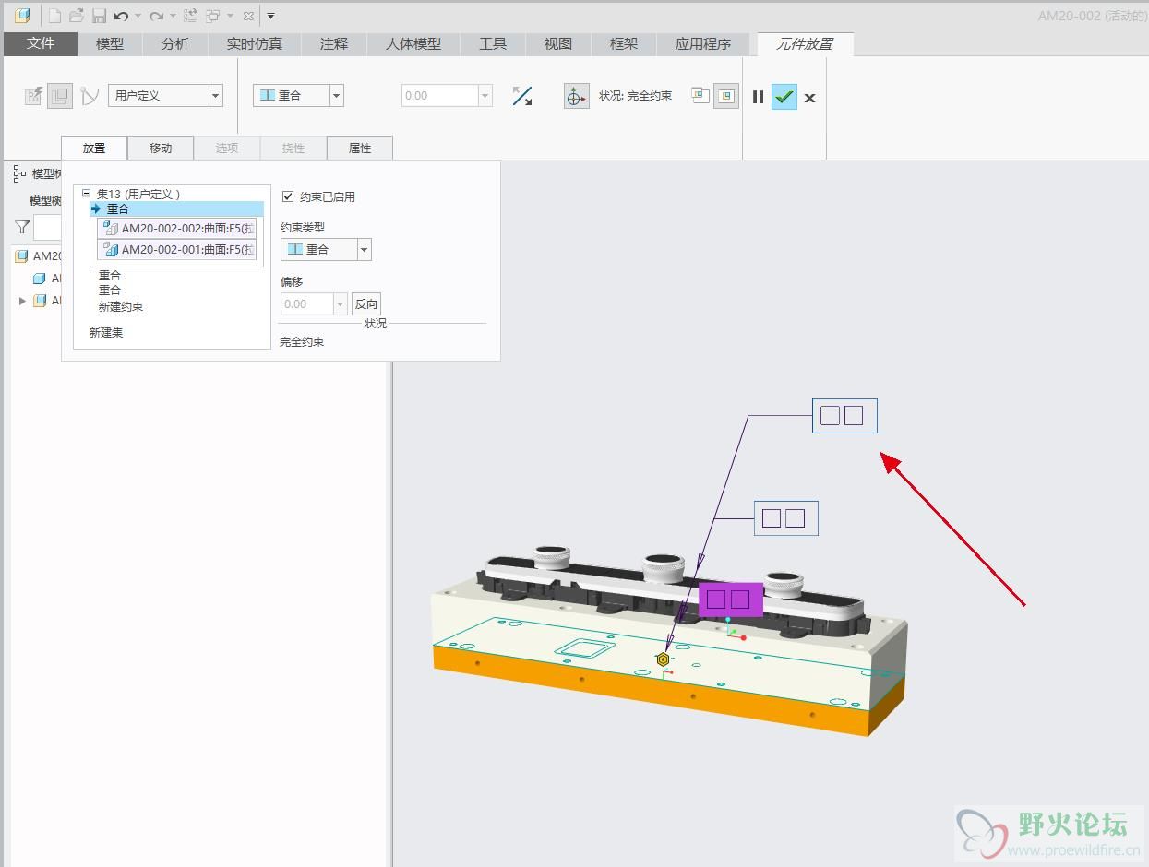The width and height of the screenshot is (1149, 867).
Task: Select reference AM20-002-002:曲面:F5
Action: 177,228
